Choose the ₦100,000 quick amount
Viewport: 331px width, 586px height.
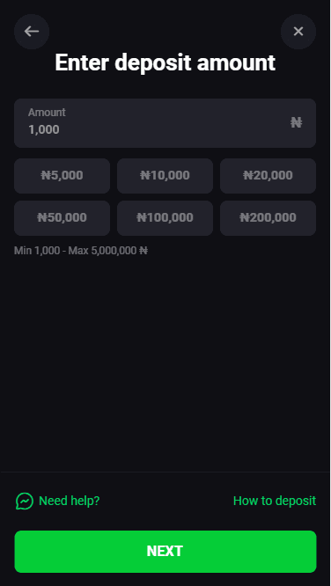click(165, 218)
